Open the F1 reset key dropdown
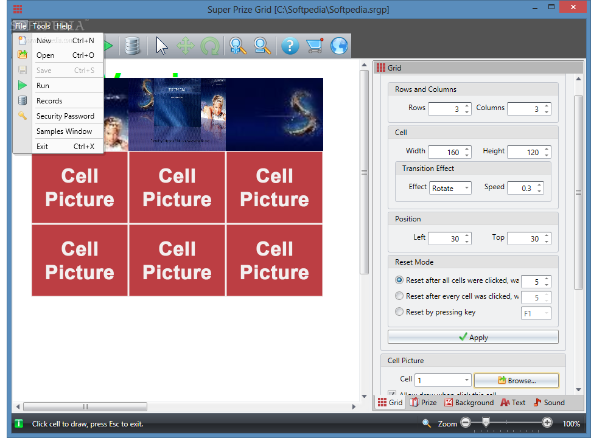 536,313
